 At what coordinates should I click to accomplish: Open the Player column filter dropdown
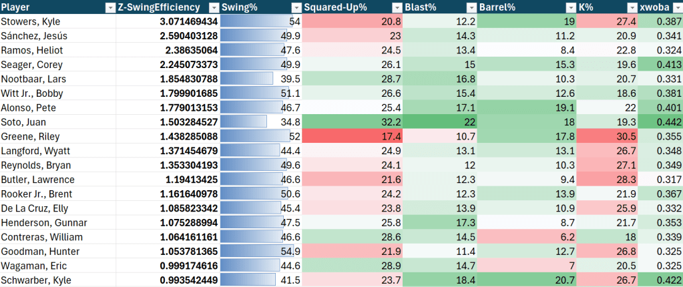click(x=110, y=7)
